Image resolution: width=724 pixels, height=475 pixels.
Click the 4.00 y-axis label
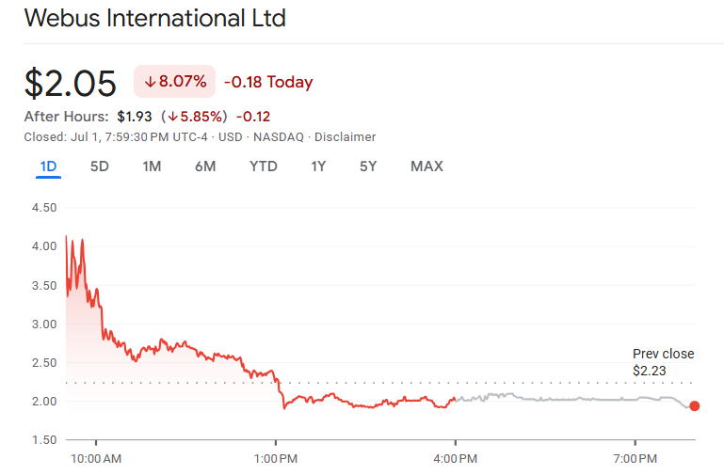coord(44,246)
